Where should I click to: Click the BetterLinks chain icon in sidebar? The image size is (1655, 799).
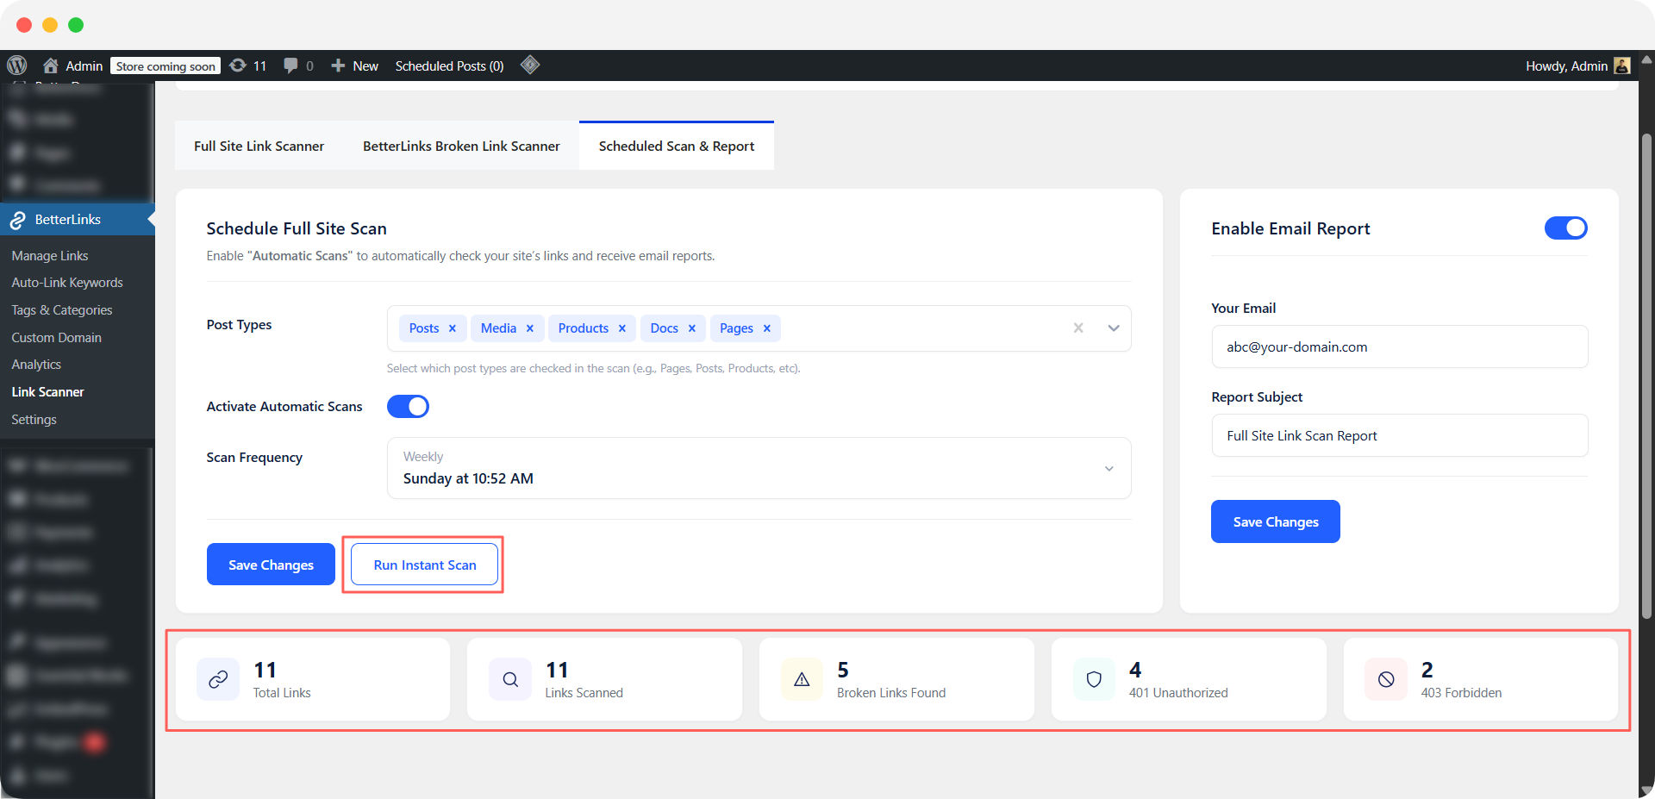pyautogui.click(x=17, y=220)
